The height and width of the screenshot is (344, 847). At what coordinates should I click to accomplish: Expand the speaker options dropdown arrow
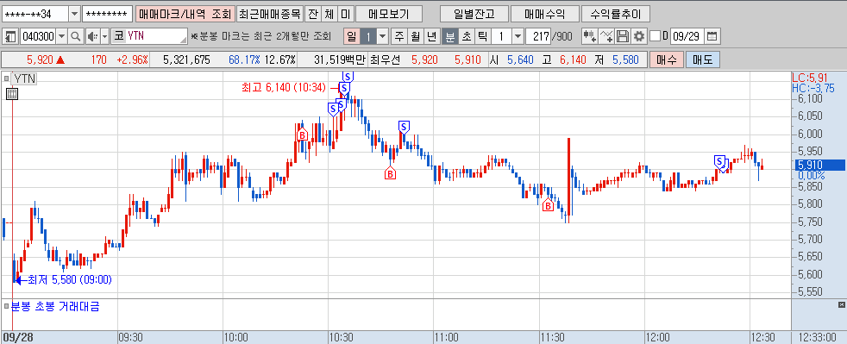[104, 37]
